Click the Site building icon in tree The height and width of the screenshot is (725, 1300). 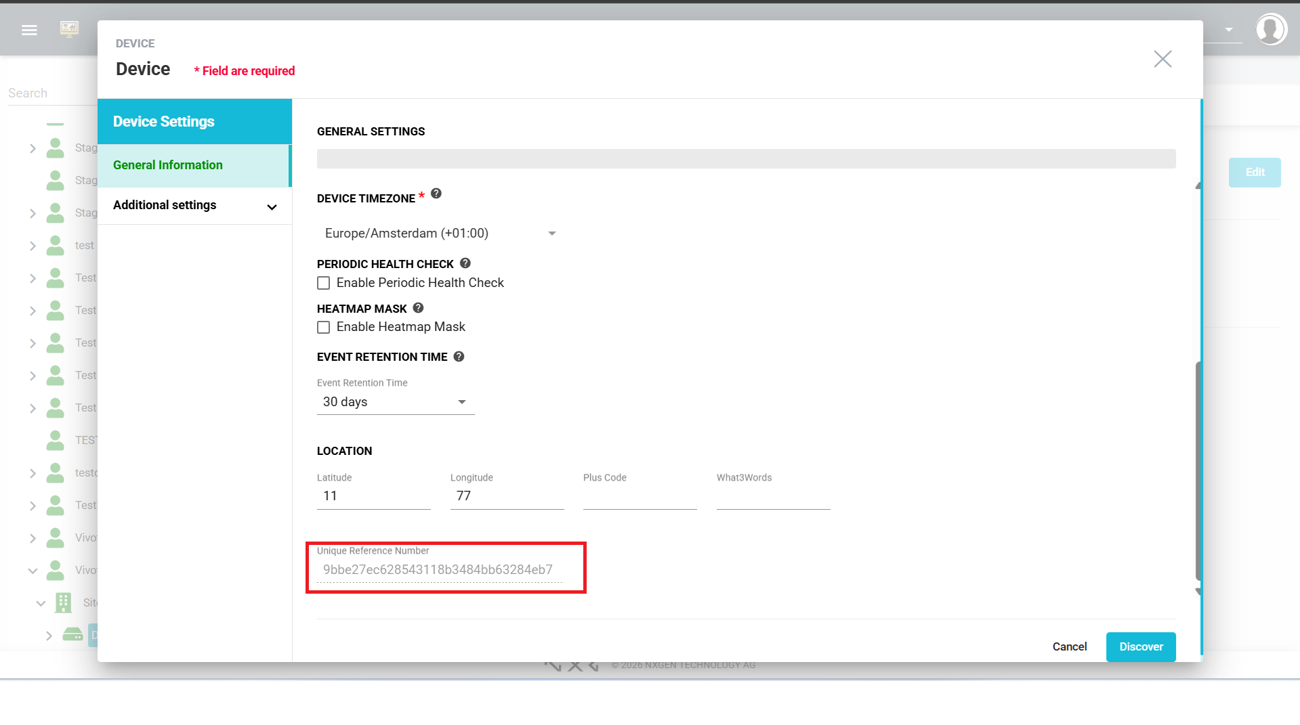click(64, 602)
